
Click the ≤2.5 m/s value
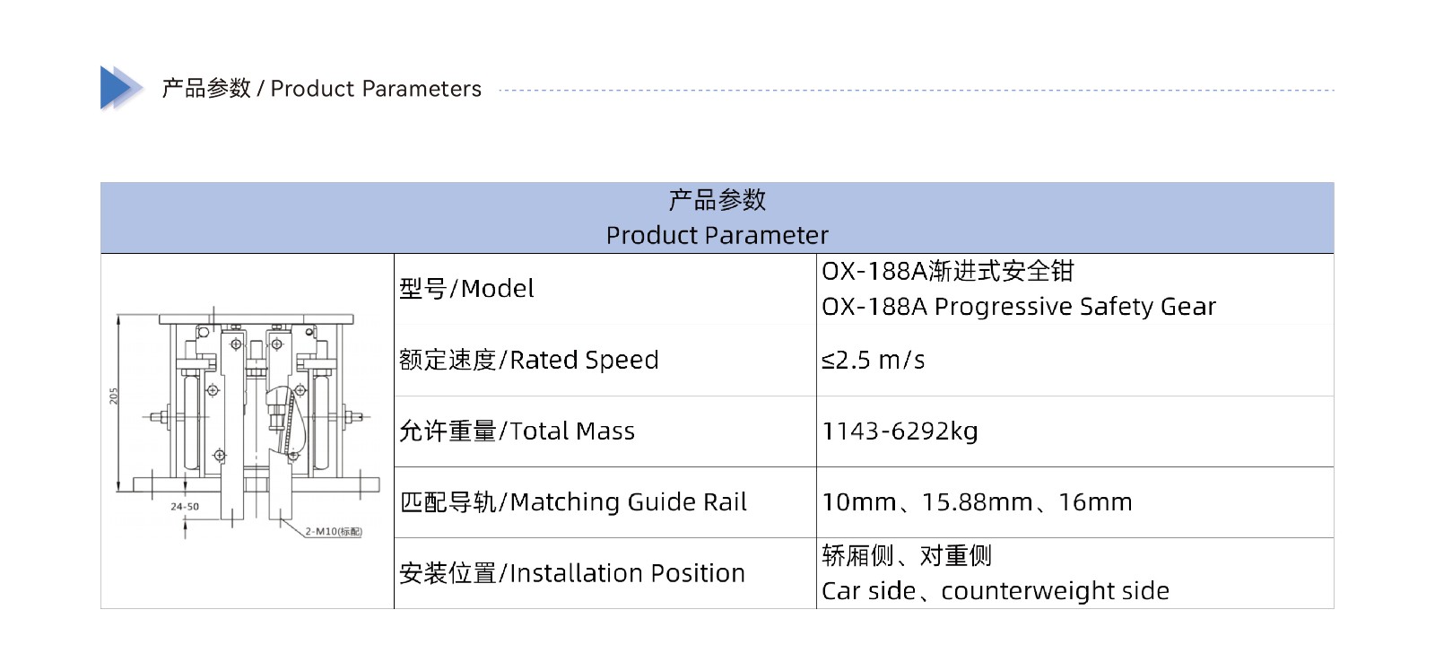pyautogui.click(x=874, y=360)
